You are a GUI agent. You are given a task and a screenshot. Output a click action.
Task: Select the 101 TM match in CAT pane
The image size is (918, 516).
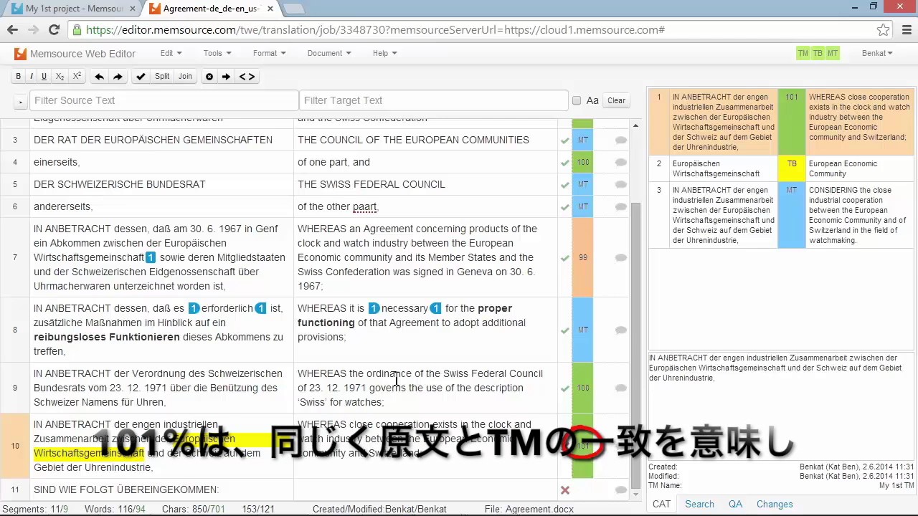click(x=781, y=122)
